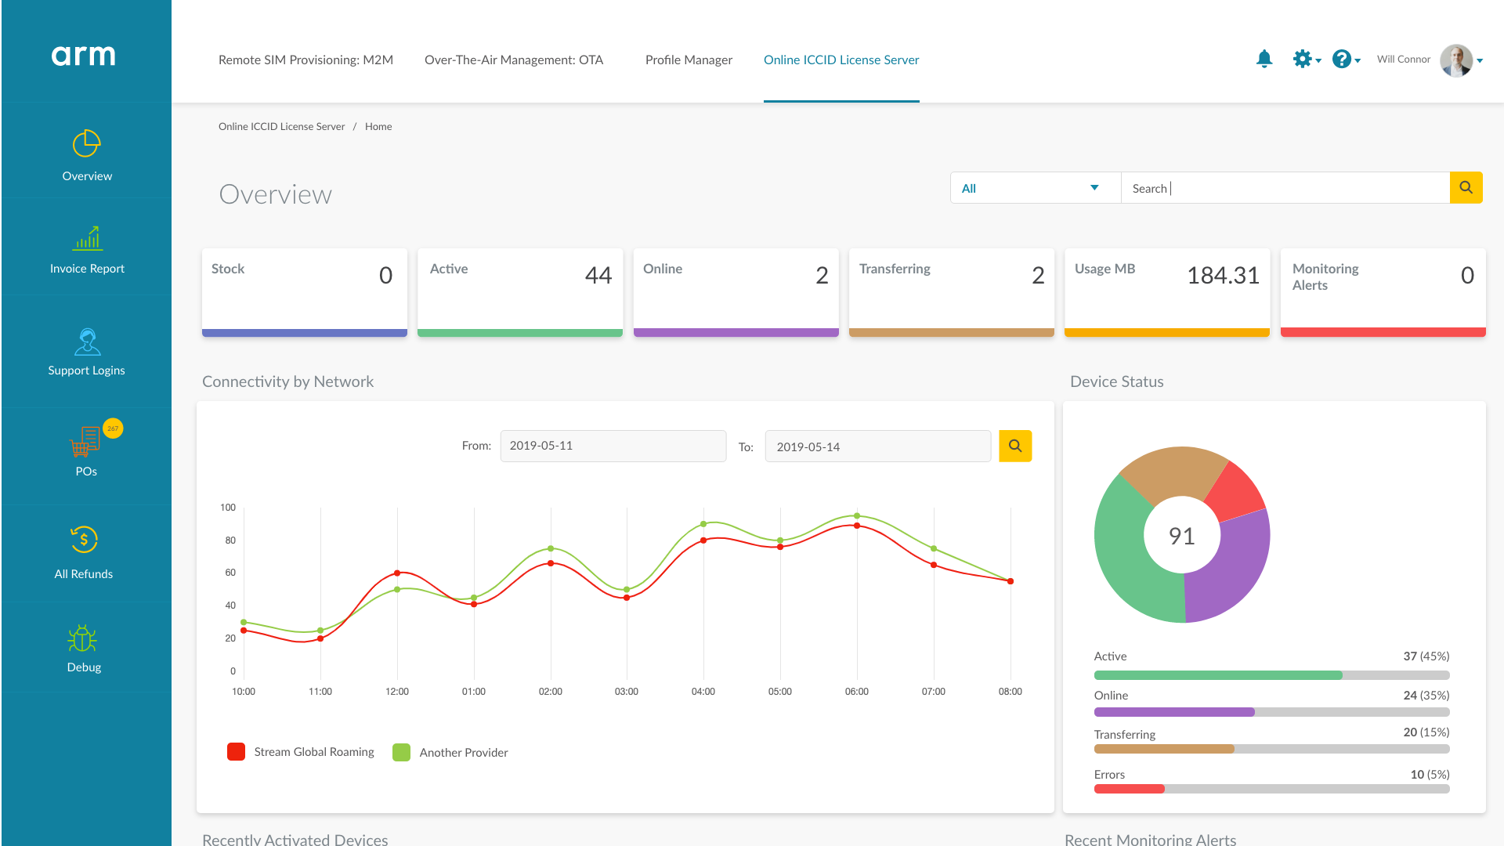Click the Overview sidebar label

(x=87, y=176)
